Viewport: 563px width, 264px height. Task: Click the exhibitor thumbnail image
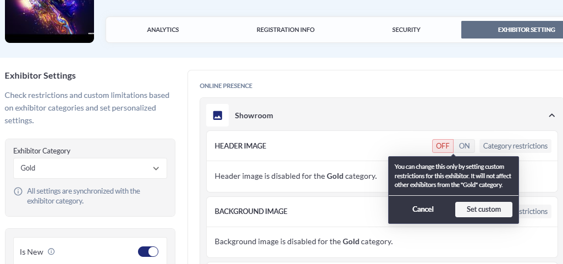point(49,20)
